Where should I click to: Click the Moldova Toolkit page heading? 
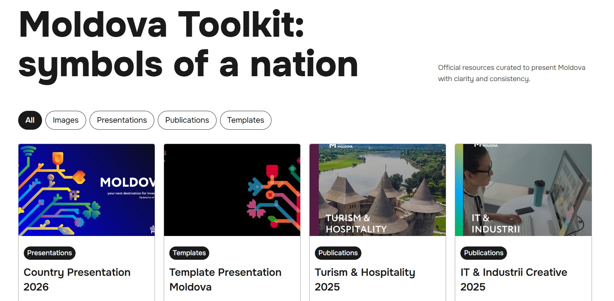[x=188, y=44]
